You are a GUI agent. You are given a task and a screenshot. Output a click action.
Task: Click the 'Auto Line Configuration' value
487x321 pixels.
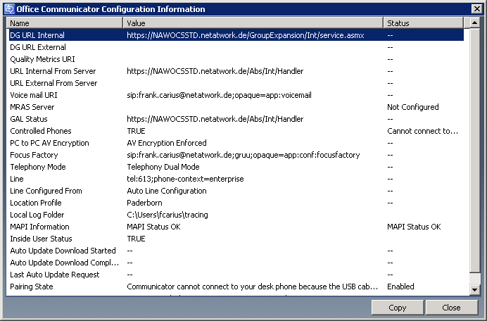(167, 191)
